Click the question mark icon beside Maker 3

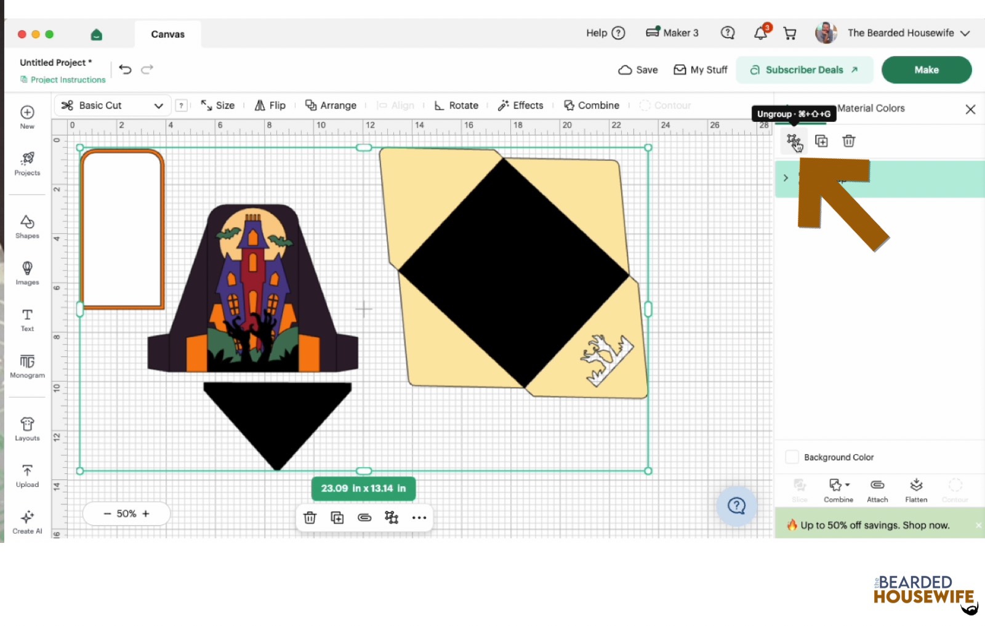click(x=728, y=33)
